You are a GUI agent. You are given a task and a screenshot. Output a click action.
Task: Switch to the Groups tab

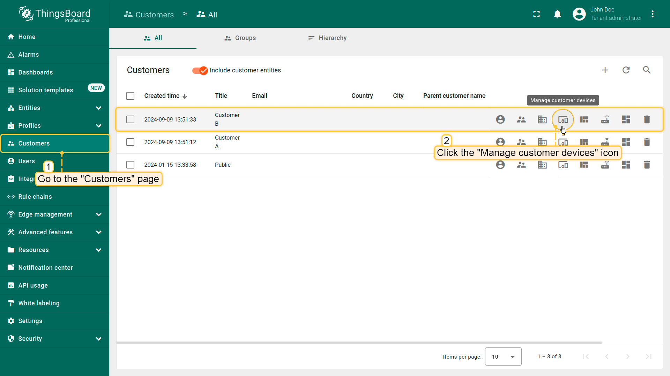pyautogui.click(x=240, y=38)
